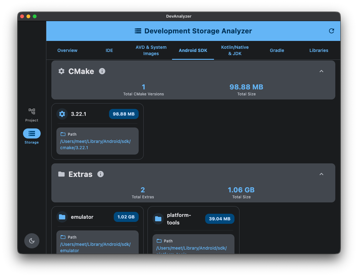The width and height of the screenshot is (358, 277).
Task: Select the Android SDK tab
Action: [x=193, y=50]
